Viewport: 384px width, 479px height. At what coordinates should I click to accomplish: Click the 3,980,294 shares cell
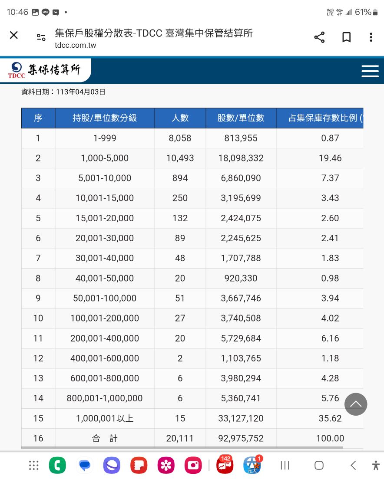241,378
